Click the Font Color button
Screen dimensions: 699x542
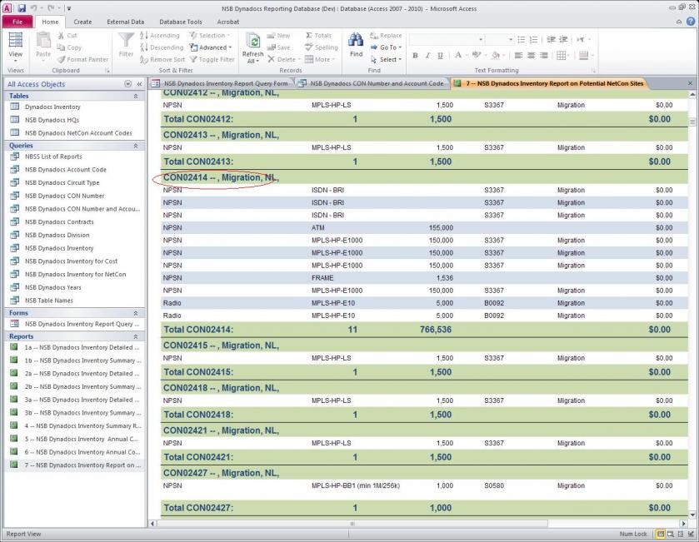pos(458,55)
